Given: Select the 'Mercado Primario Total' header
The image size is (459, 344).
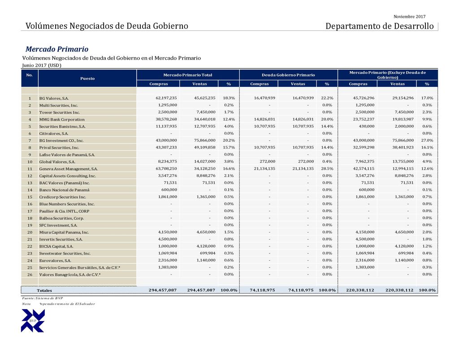Looking at the screenshot, I should click(x=188, y=75).
